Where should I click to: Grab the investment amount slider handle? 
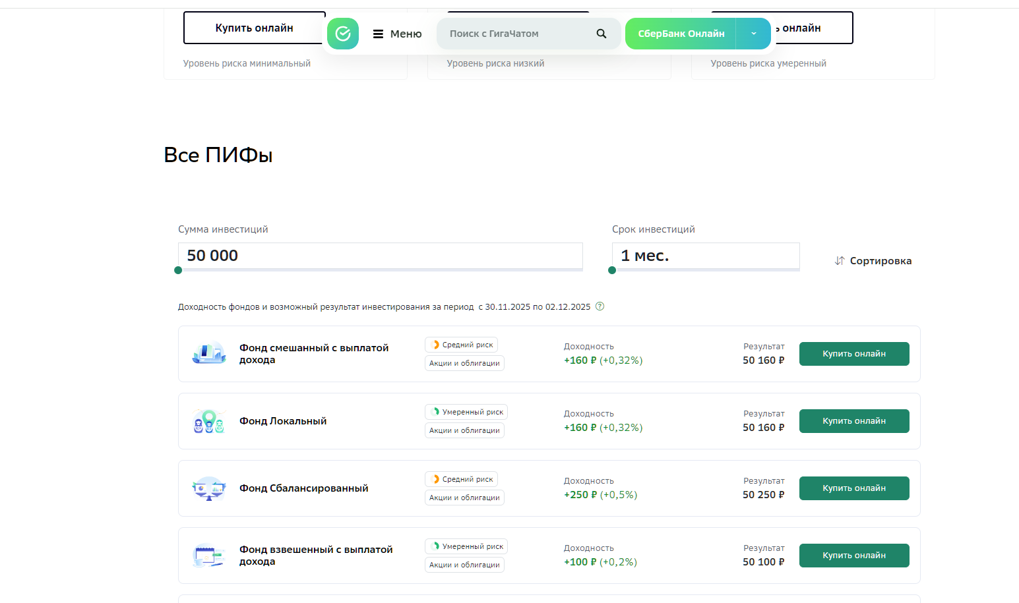[x=178, y=270]
